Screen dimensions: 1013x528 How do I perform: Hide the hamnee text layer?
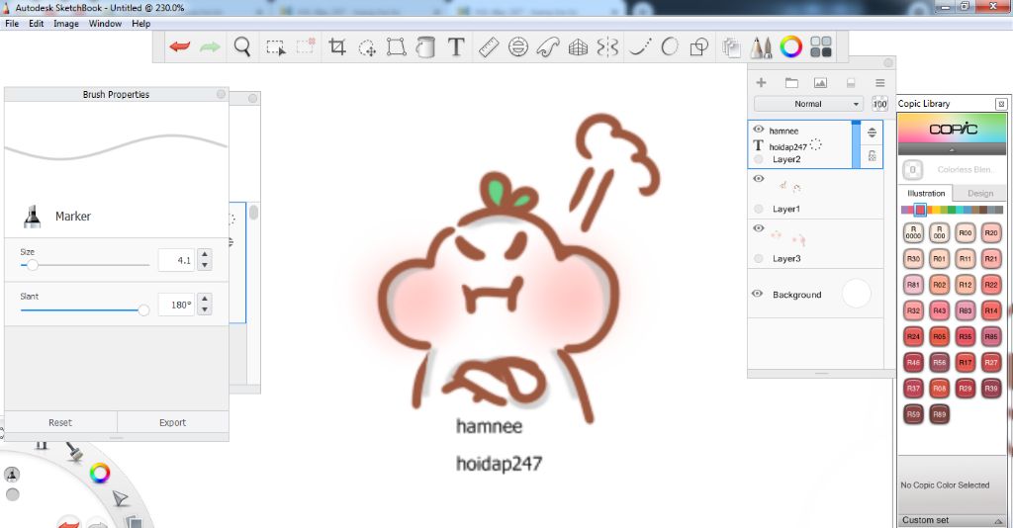click(x=759, y=130)
